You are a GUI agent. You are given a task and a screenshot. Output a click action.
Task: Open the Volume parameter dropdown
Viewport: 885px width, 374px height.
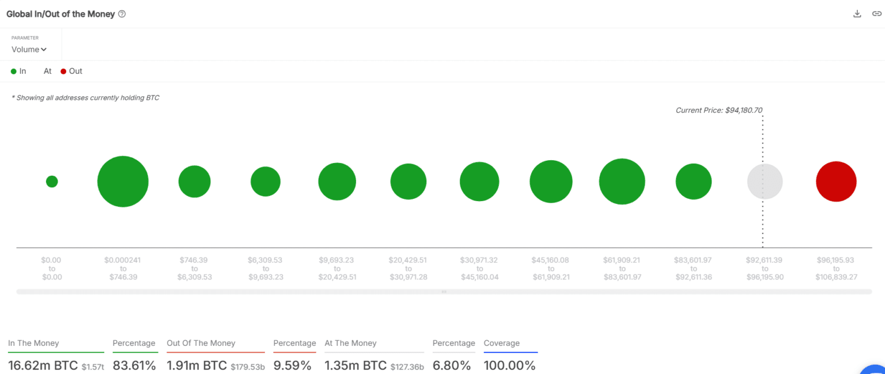click(29, 50)
